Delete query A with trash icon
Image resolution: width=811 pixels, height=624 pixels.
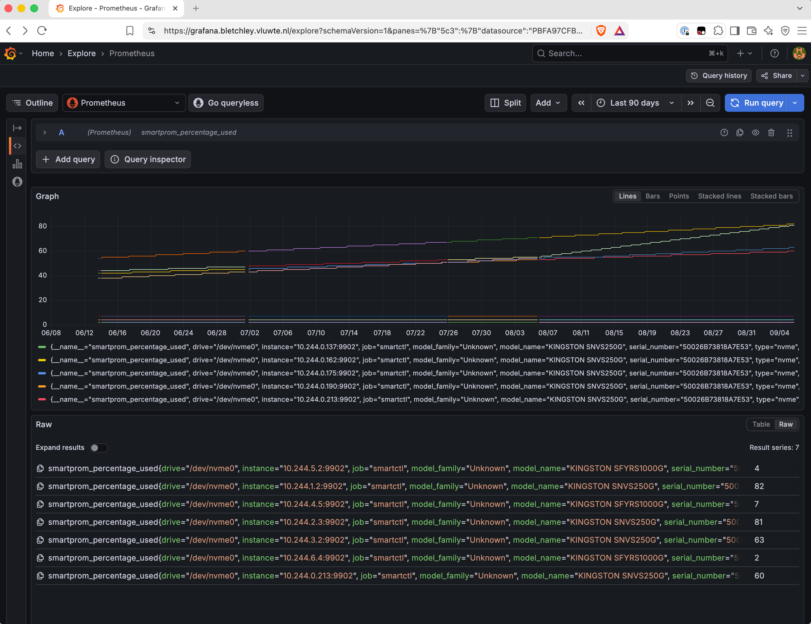pos(771,132)
